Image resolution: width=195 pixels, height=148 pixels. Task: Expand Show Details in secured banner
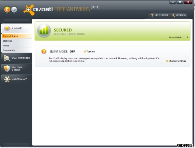(x=176, y=38)
